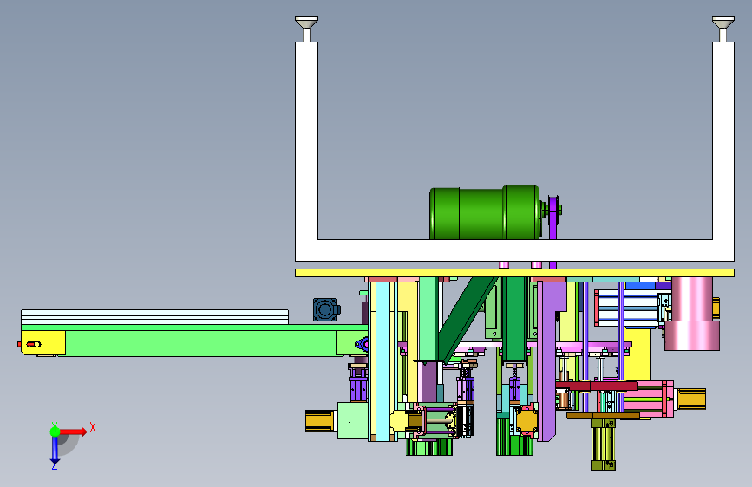Screen dimensions: 752x487
Task: Pick the red slotted pin in yellow block
Action: [33, 344]
